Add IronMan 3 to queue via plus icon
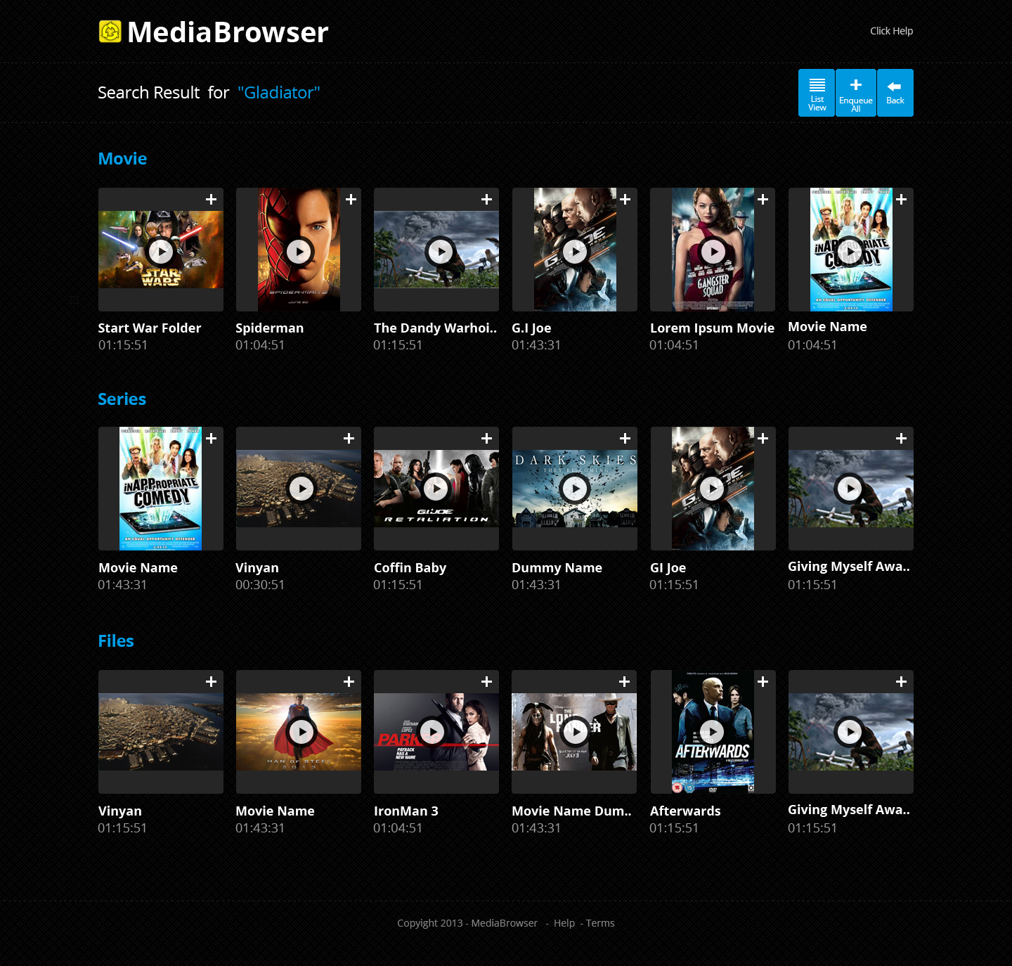This screenshot has height=966, width=1012. tap(486, 682)
